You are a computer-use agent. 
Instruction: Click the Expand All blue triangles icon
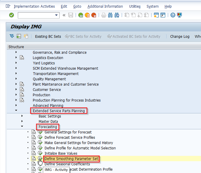click(12, 36)
